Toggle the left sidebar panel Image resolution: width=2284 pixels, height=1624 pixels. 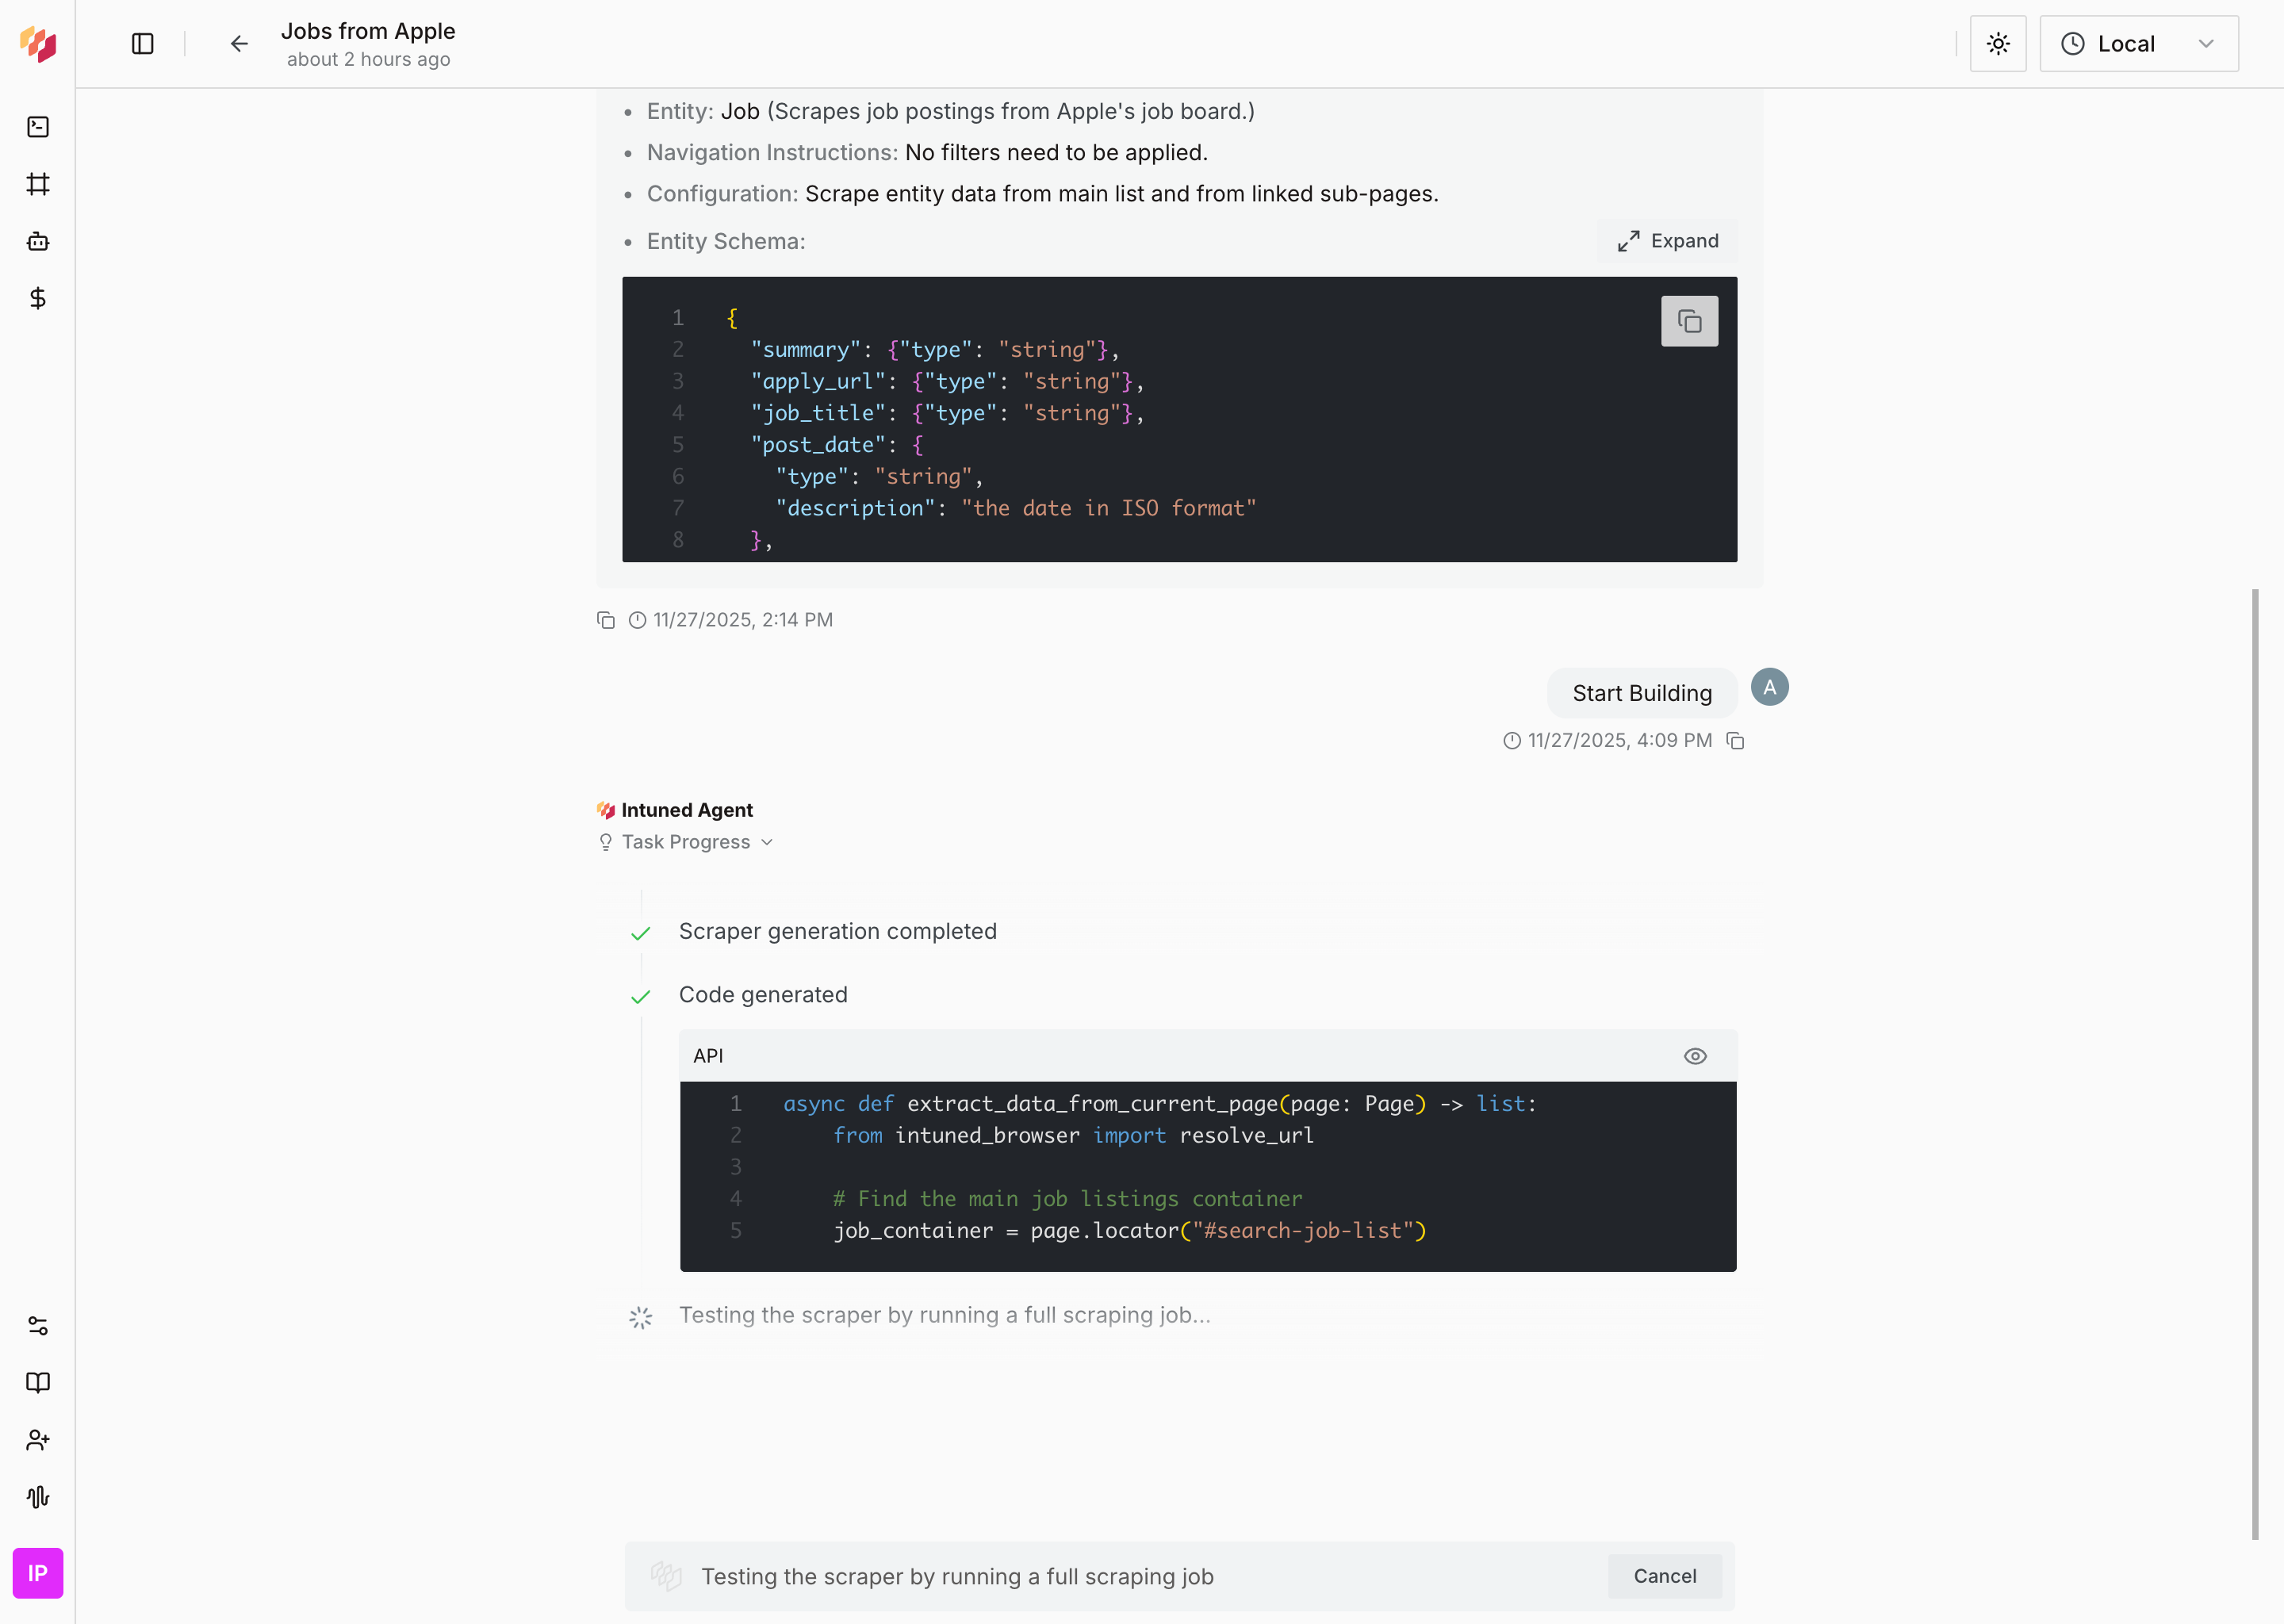tap(142, 44)
